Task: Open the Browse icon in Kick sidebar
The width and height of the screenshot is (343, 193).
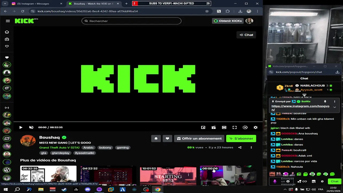Action: 7,39
